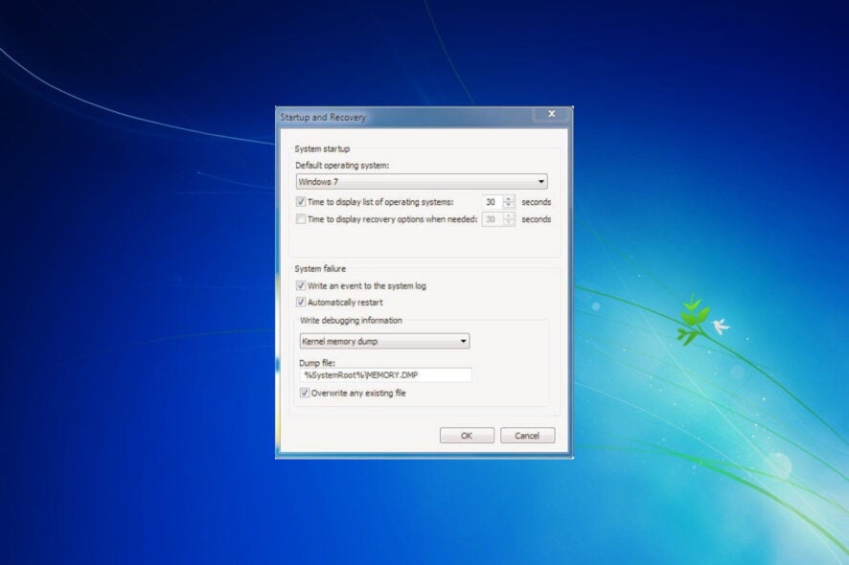The height and width of the screenshot is (565, 849).
Task: Increase operating systems display time with up arrow
Action: point(509,198)
